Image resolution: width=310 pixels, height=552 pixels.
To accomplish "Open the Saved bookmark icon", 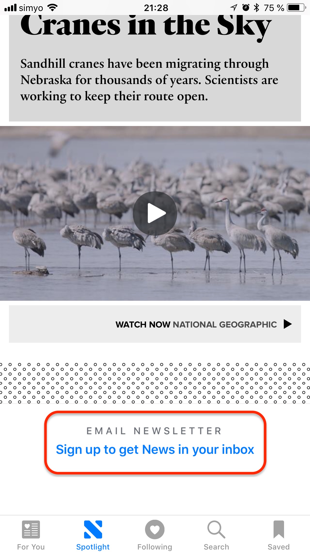I will (x=279, y=529).
